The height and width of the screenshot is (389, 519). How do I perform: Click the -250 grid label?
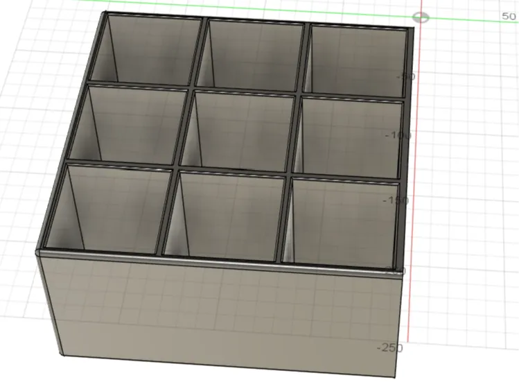click(390, 347)
